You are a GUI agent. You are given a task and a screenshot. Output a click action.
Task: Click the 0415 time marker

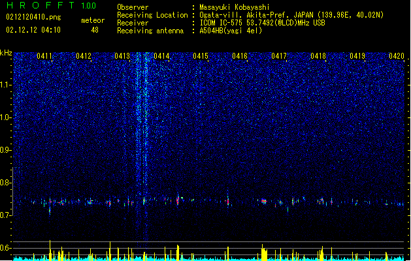pos(201,56)
